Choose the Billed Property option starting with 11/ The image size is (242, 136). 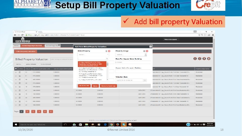coord(92,76)
